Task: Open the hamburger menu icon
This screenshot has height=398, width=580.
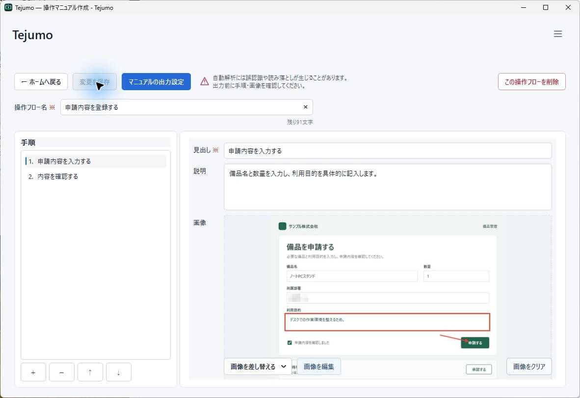Action: pos(557,34)
